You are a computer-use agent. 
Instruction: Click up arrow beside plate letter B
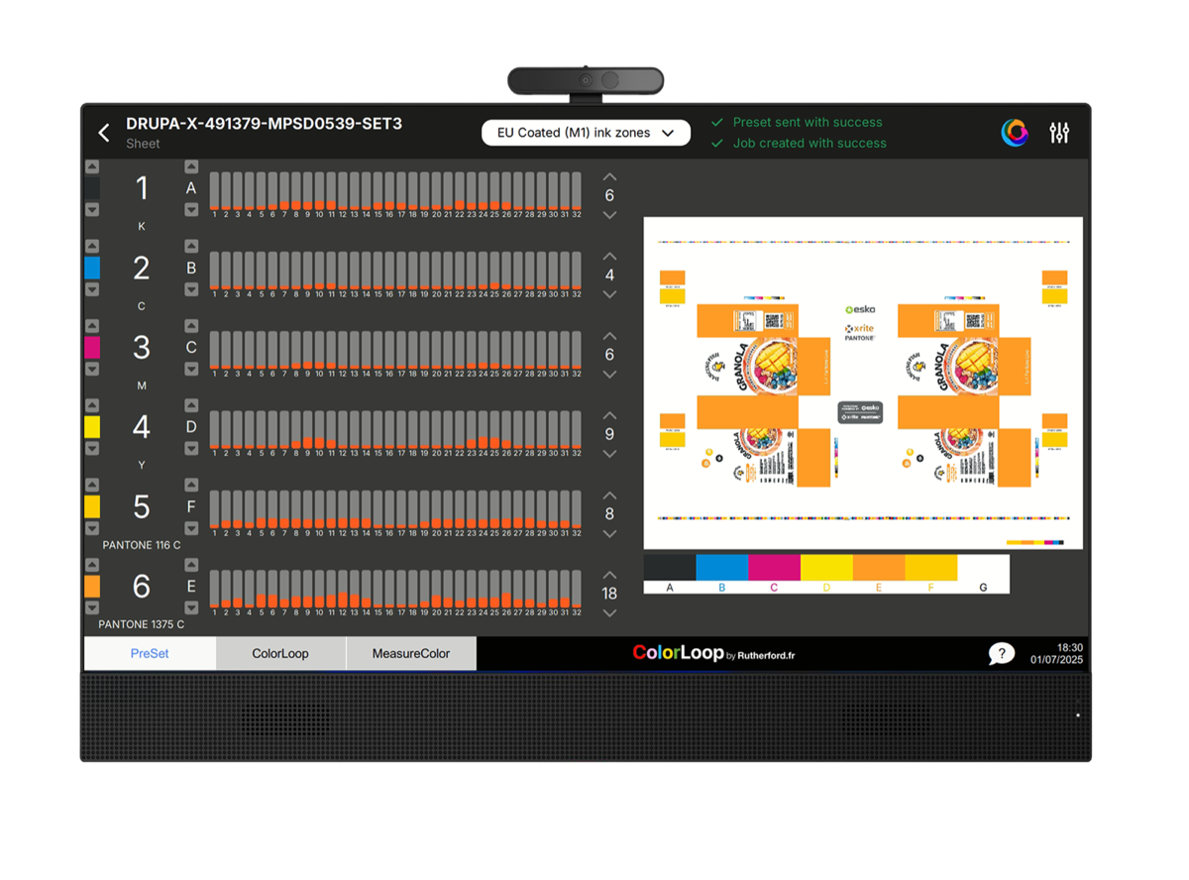pyautogui.click(x=191, y=246)
